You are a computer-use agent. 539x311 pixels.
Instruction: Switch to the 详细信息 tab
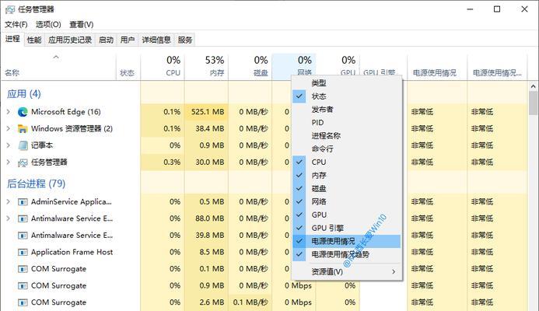(x=156, y=40)
